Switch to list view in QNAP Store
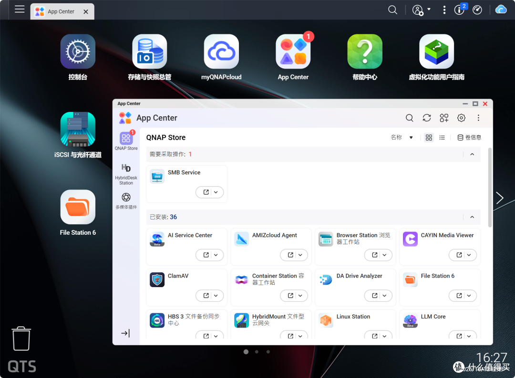The image size is (515, 378). (x=442, y=138)
